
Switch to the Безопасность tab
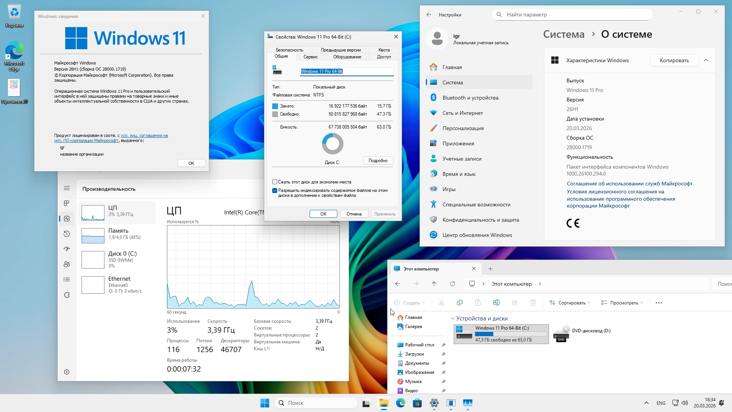[289, 50]
